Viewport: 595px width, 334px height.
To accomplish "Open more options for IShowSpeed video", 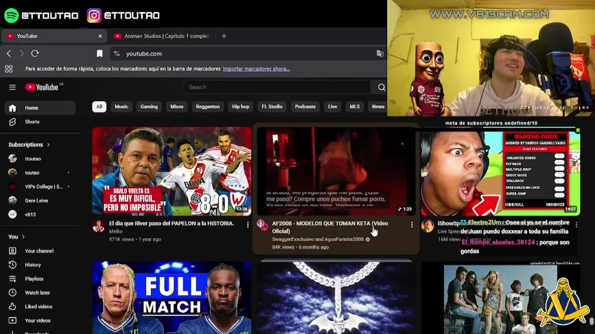I will (576, 225).
